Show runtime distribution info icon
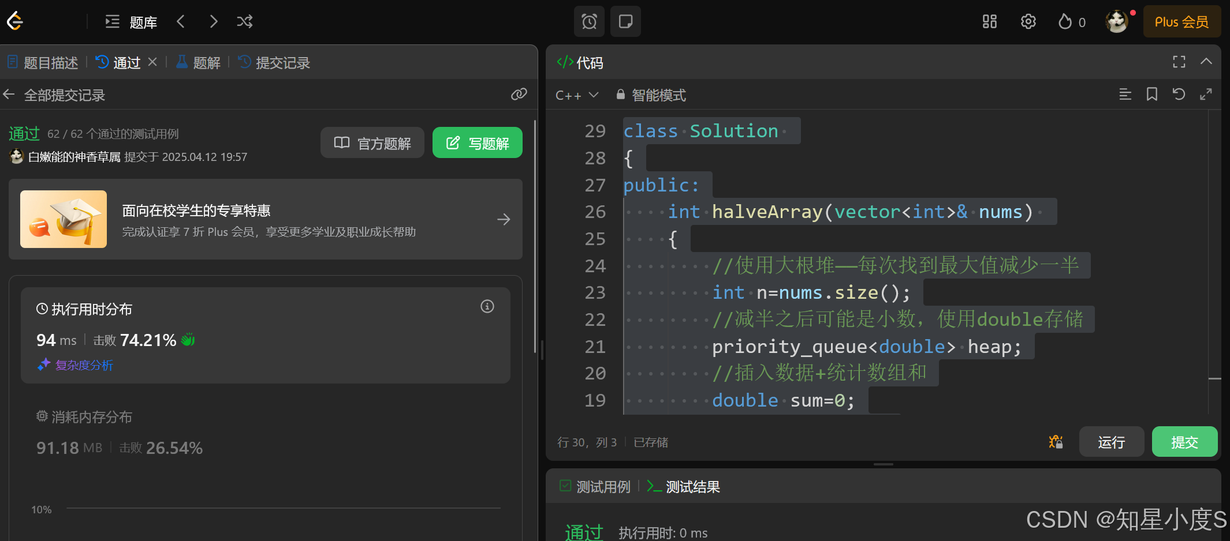 [x=487, y=306]
